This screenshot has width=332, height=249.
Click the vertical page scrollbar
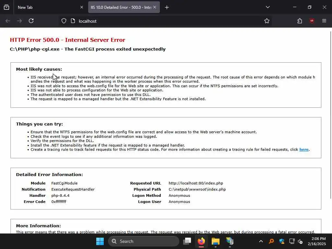click(331, 115)
